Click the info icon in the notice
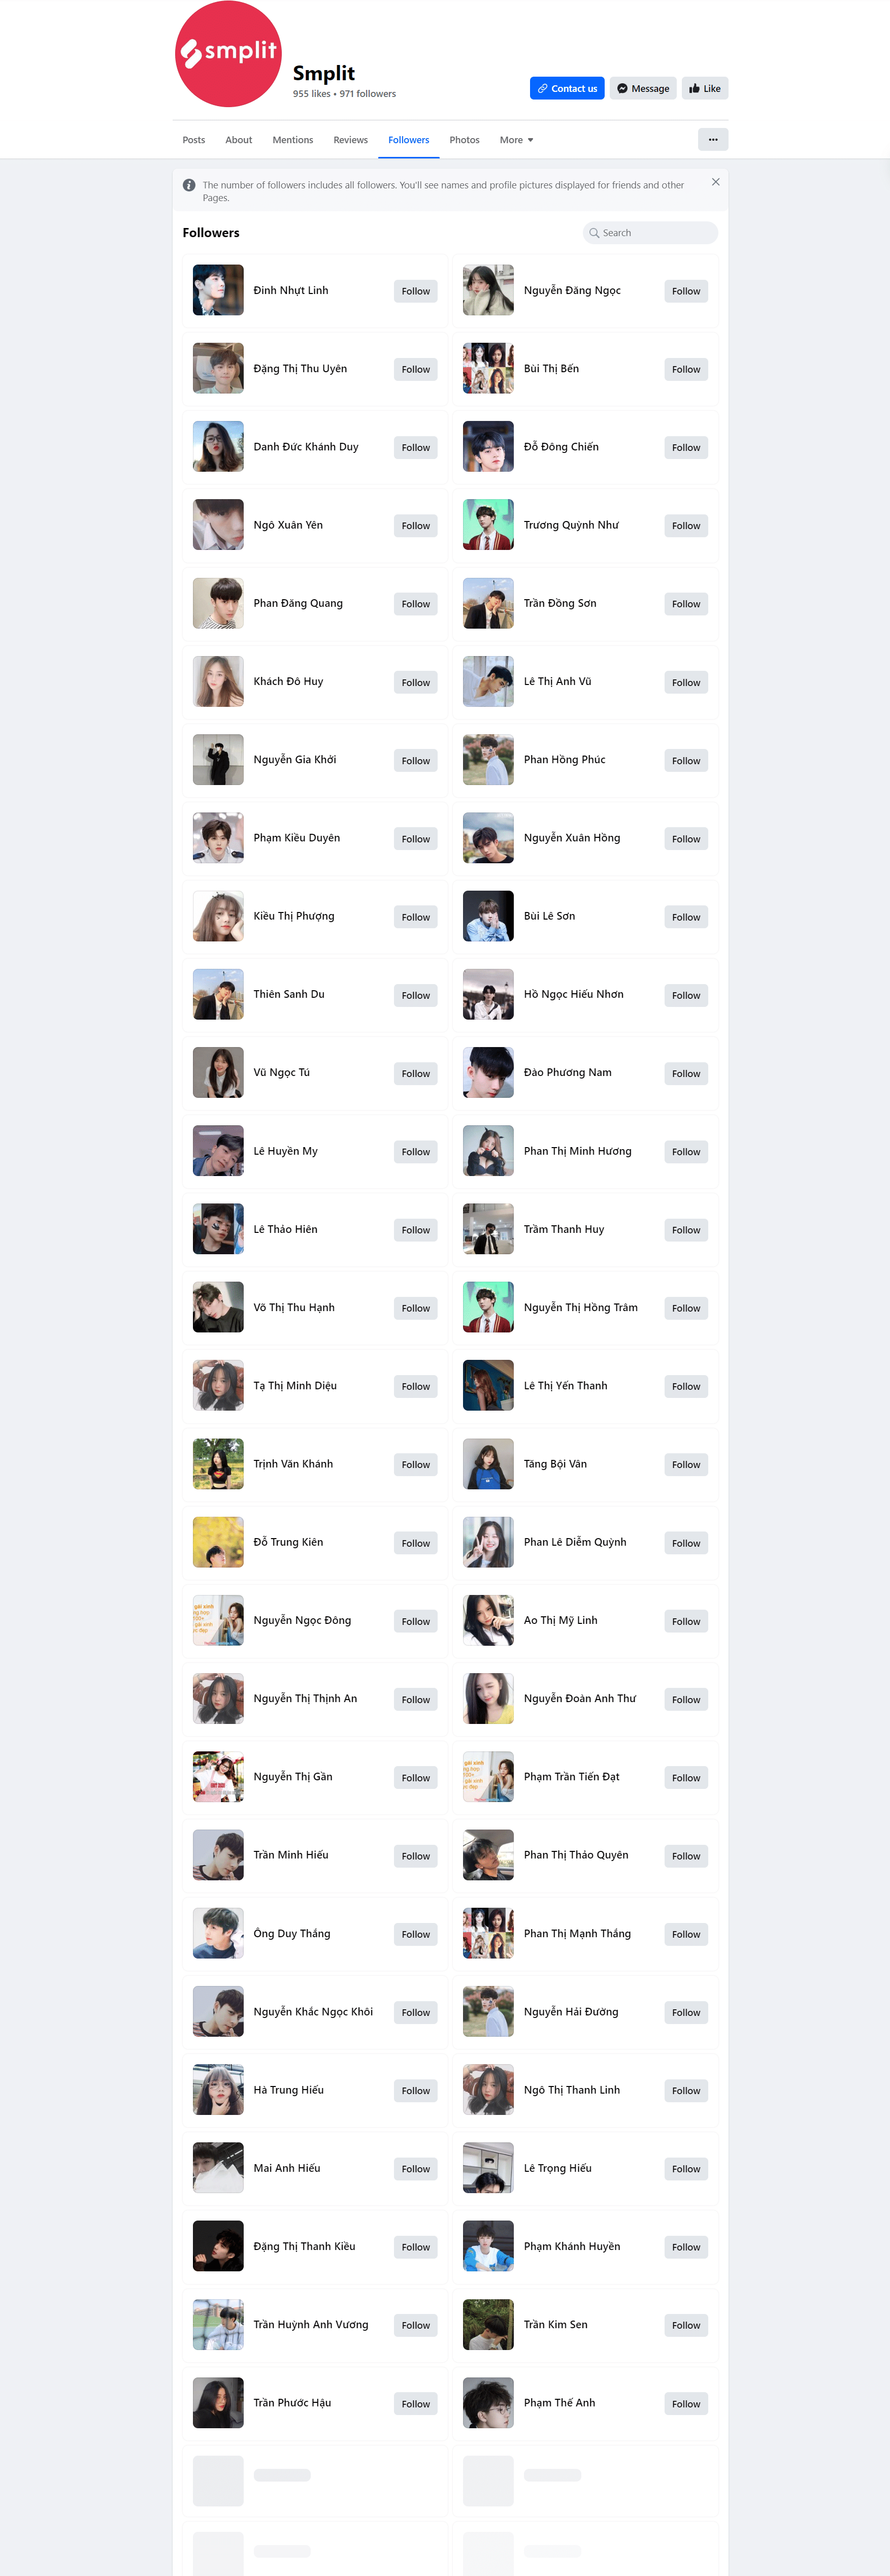The height and width of the screenshot is (2576, 890). point(189,185)
